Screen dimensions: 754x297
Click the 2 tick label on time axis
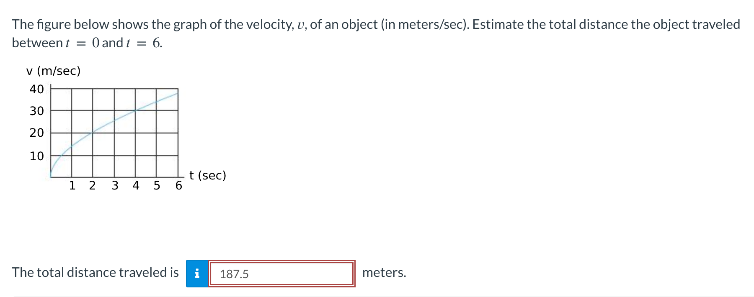pyautogui.click(x=93, y=185)
